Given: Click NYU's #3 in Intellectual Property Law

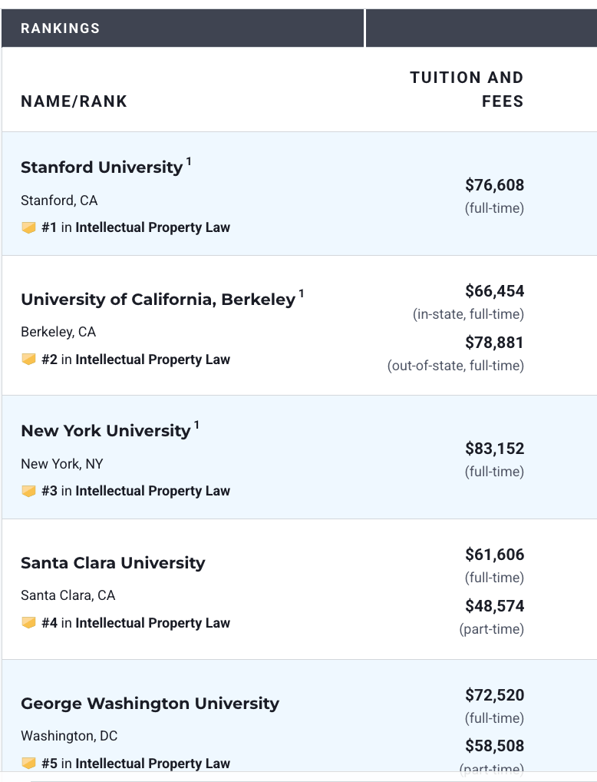Looking at the screenshot, I should [136, 491].
